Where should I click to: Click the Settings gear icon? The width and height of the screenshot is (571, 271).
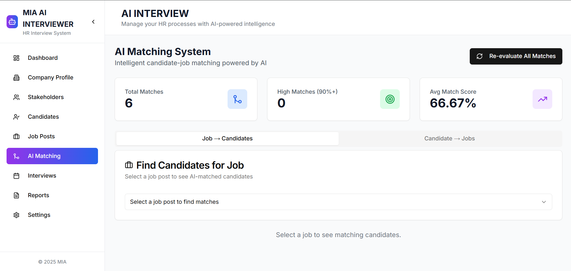point(16,215)
